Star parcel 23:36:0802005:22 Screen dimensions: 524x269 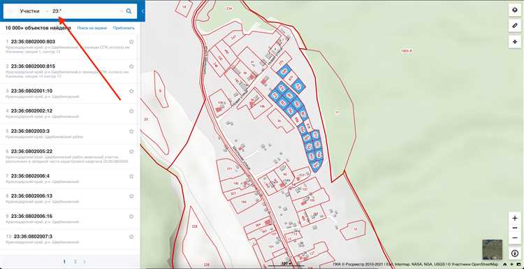tap(131, 152)
